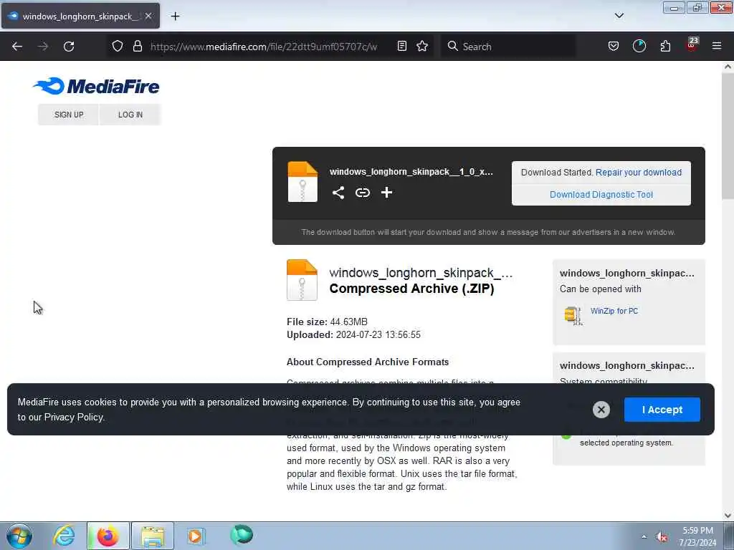This screenshot has width=734, height=550.
Task: Click the Repair your download link
Action: coord(639,173)
